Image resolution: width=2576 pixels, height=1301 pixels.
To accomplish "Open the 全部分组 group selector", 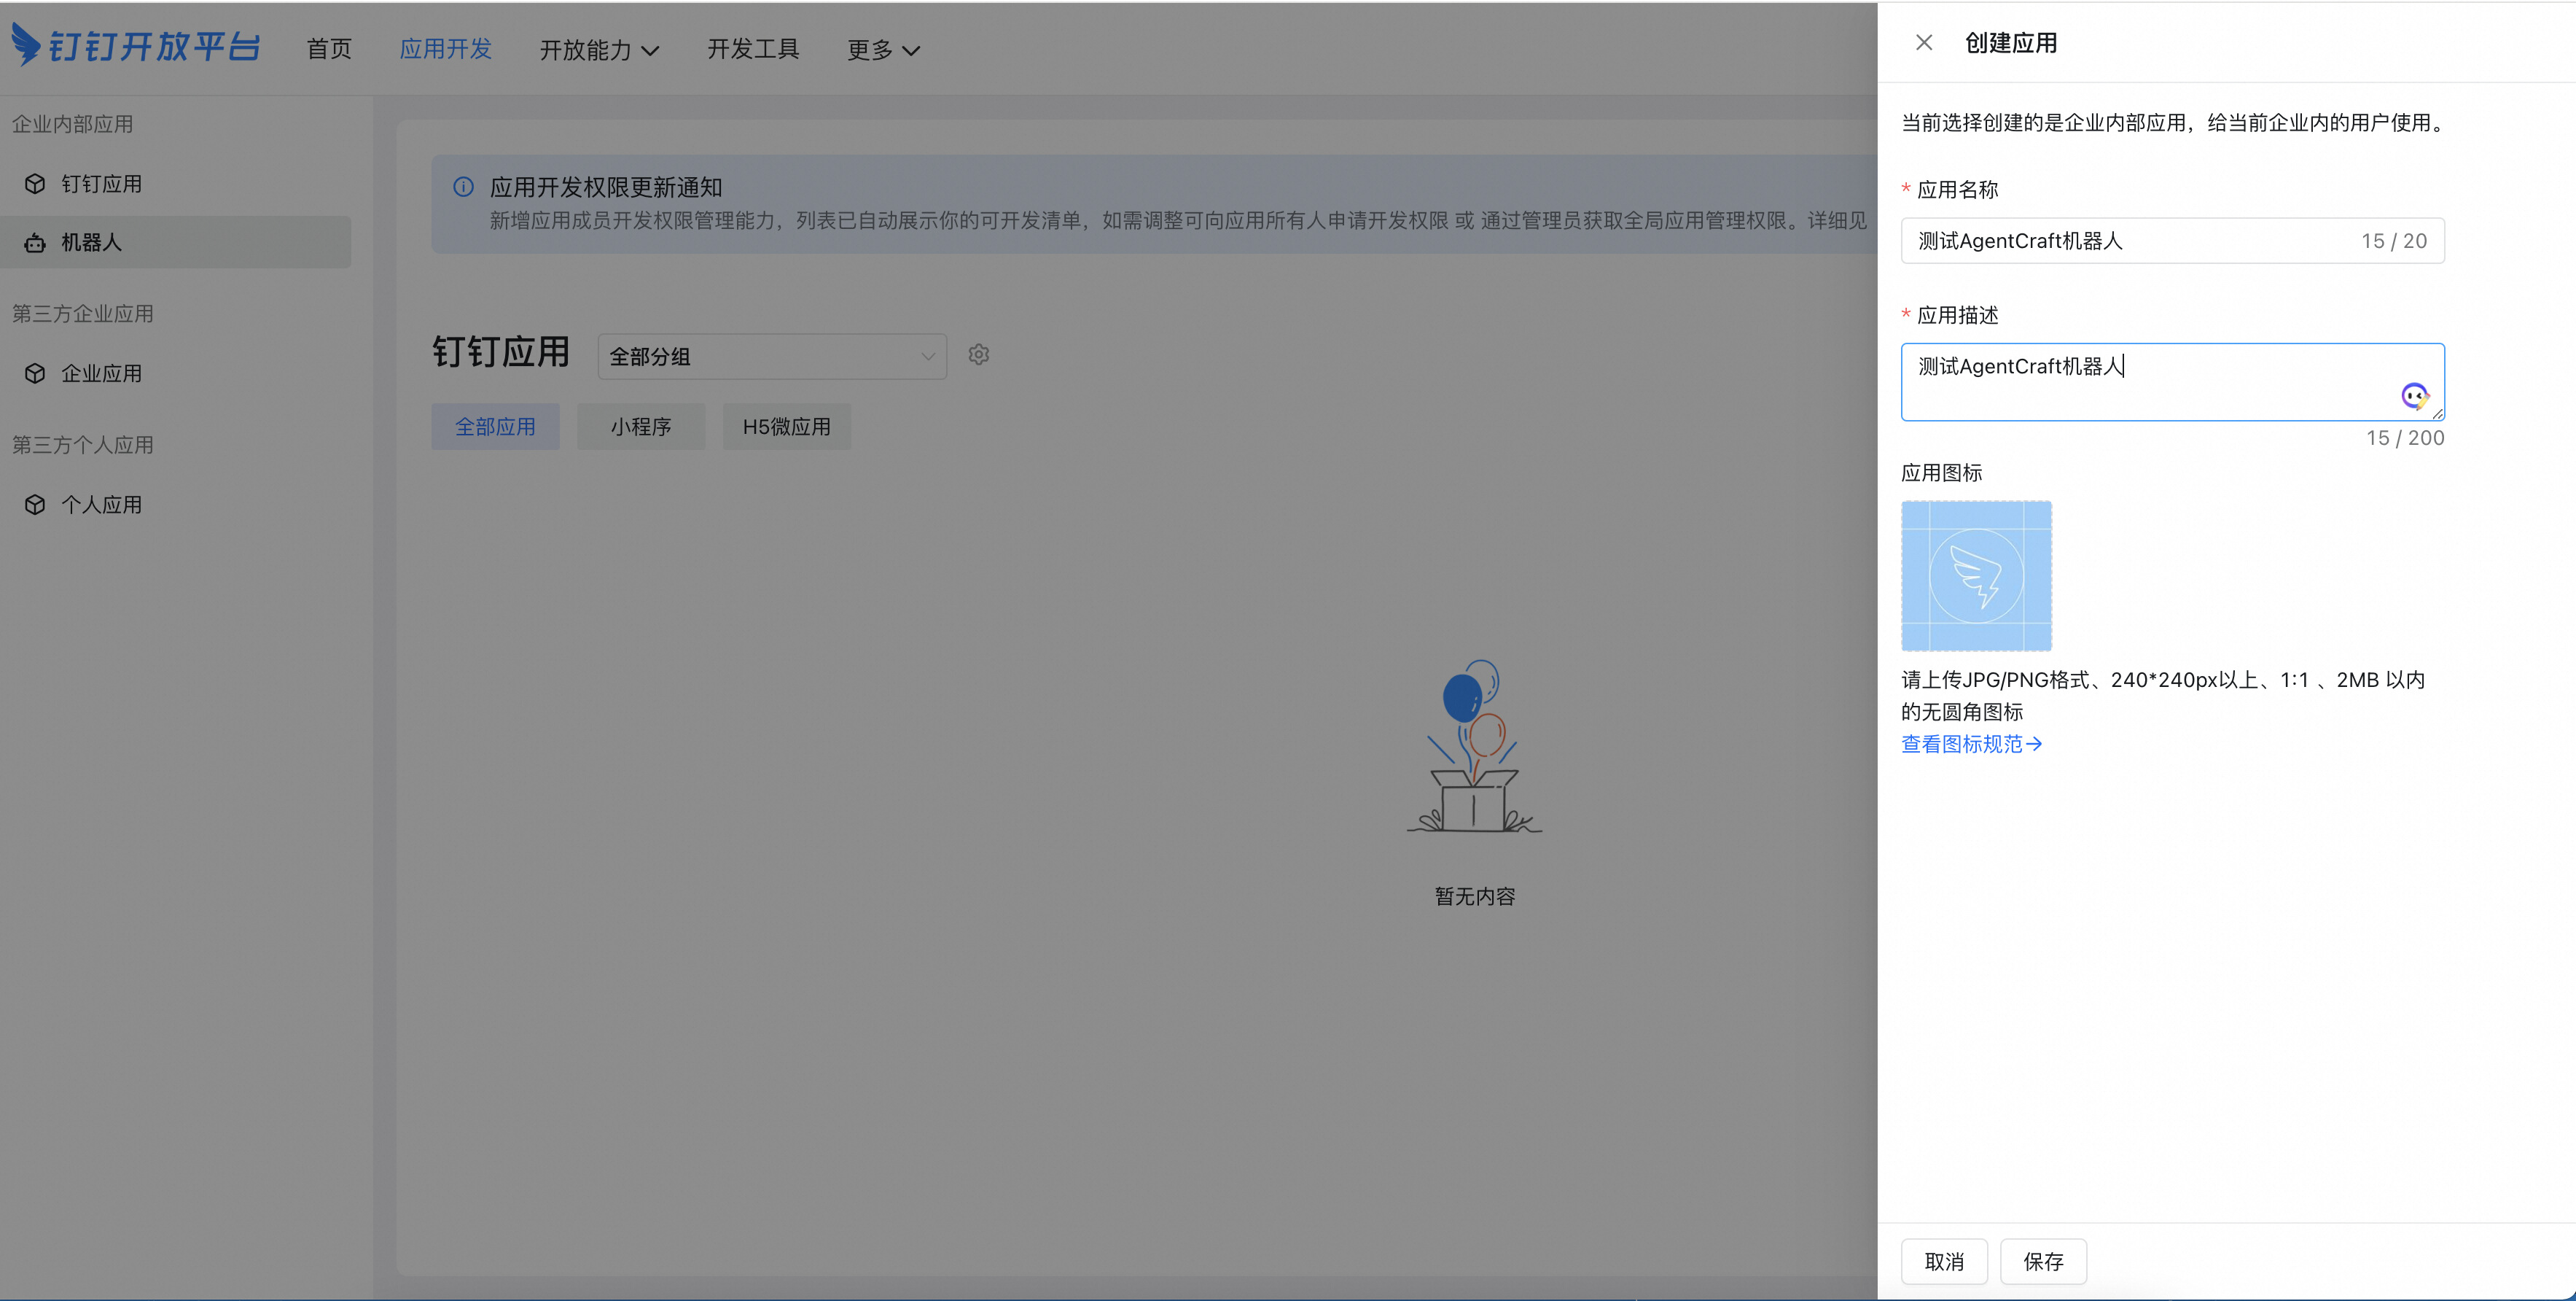I will [772, 357].
